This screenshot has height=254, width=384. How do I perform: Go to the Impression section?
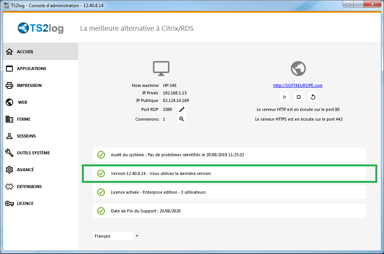(41, 85)
